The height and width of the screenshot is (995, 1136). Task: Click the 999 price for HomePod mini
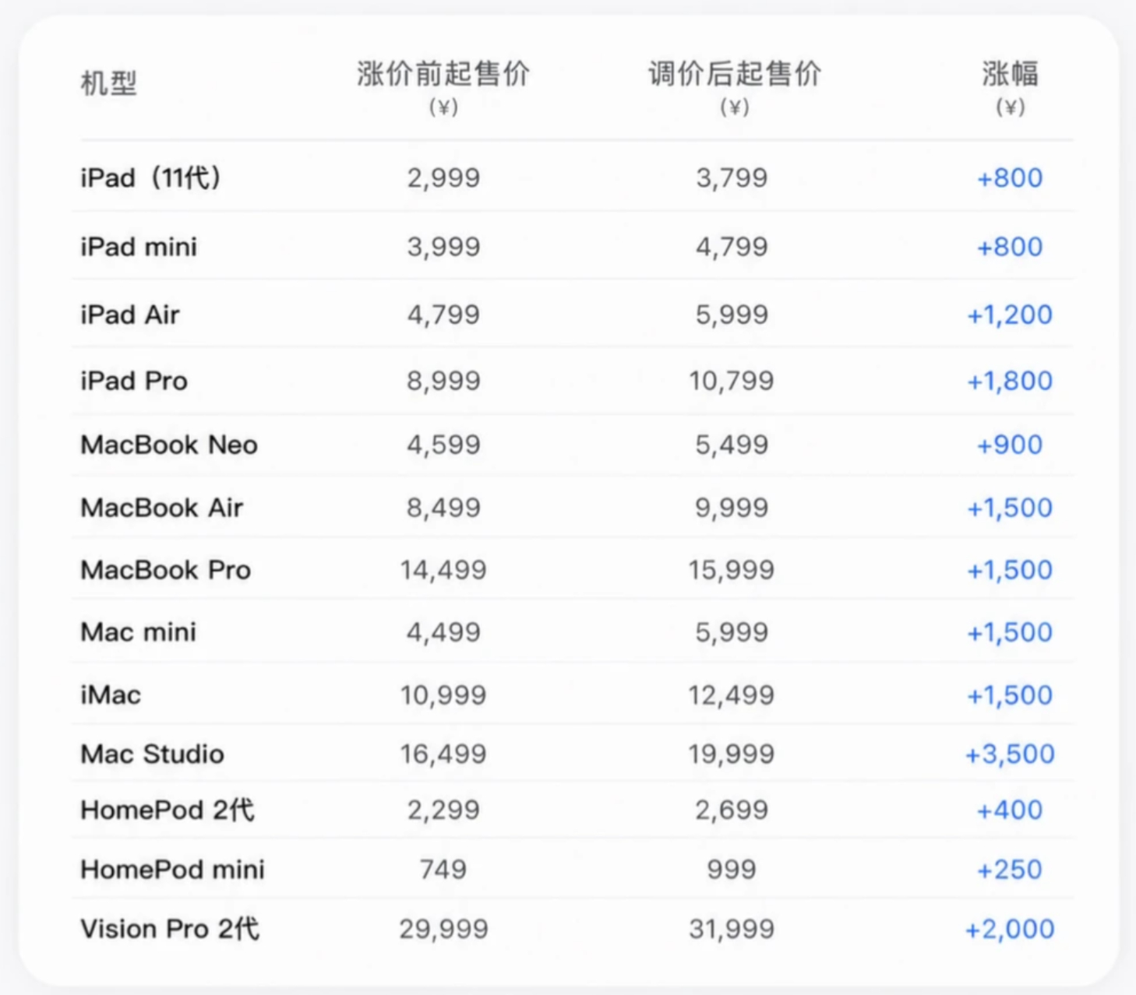pyautogui.click(x=732, y=869)
